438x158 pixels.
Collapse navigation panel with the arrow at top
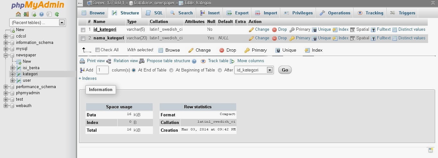click(80, 3)
